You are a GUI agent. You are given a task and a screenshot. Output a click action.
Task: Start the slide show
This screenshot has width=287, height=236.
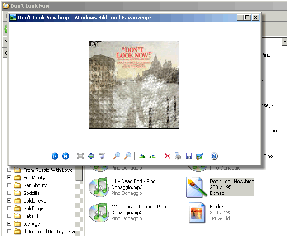(x=102, y=156)
